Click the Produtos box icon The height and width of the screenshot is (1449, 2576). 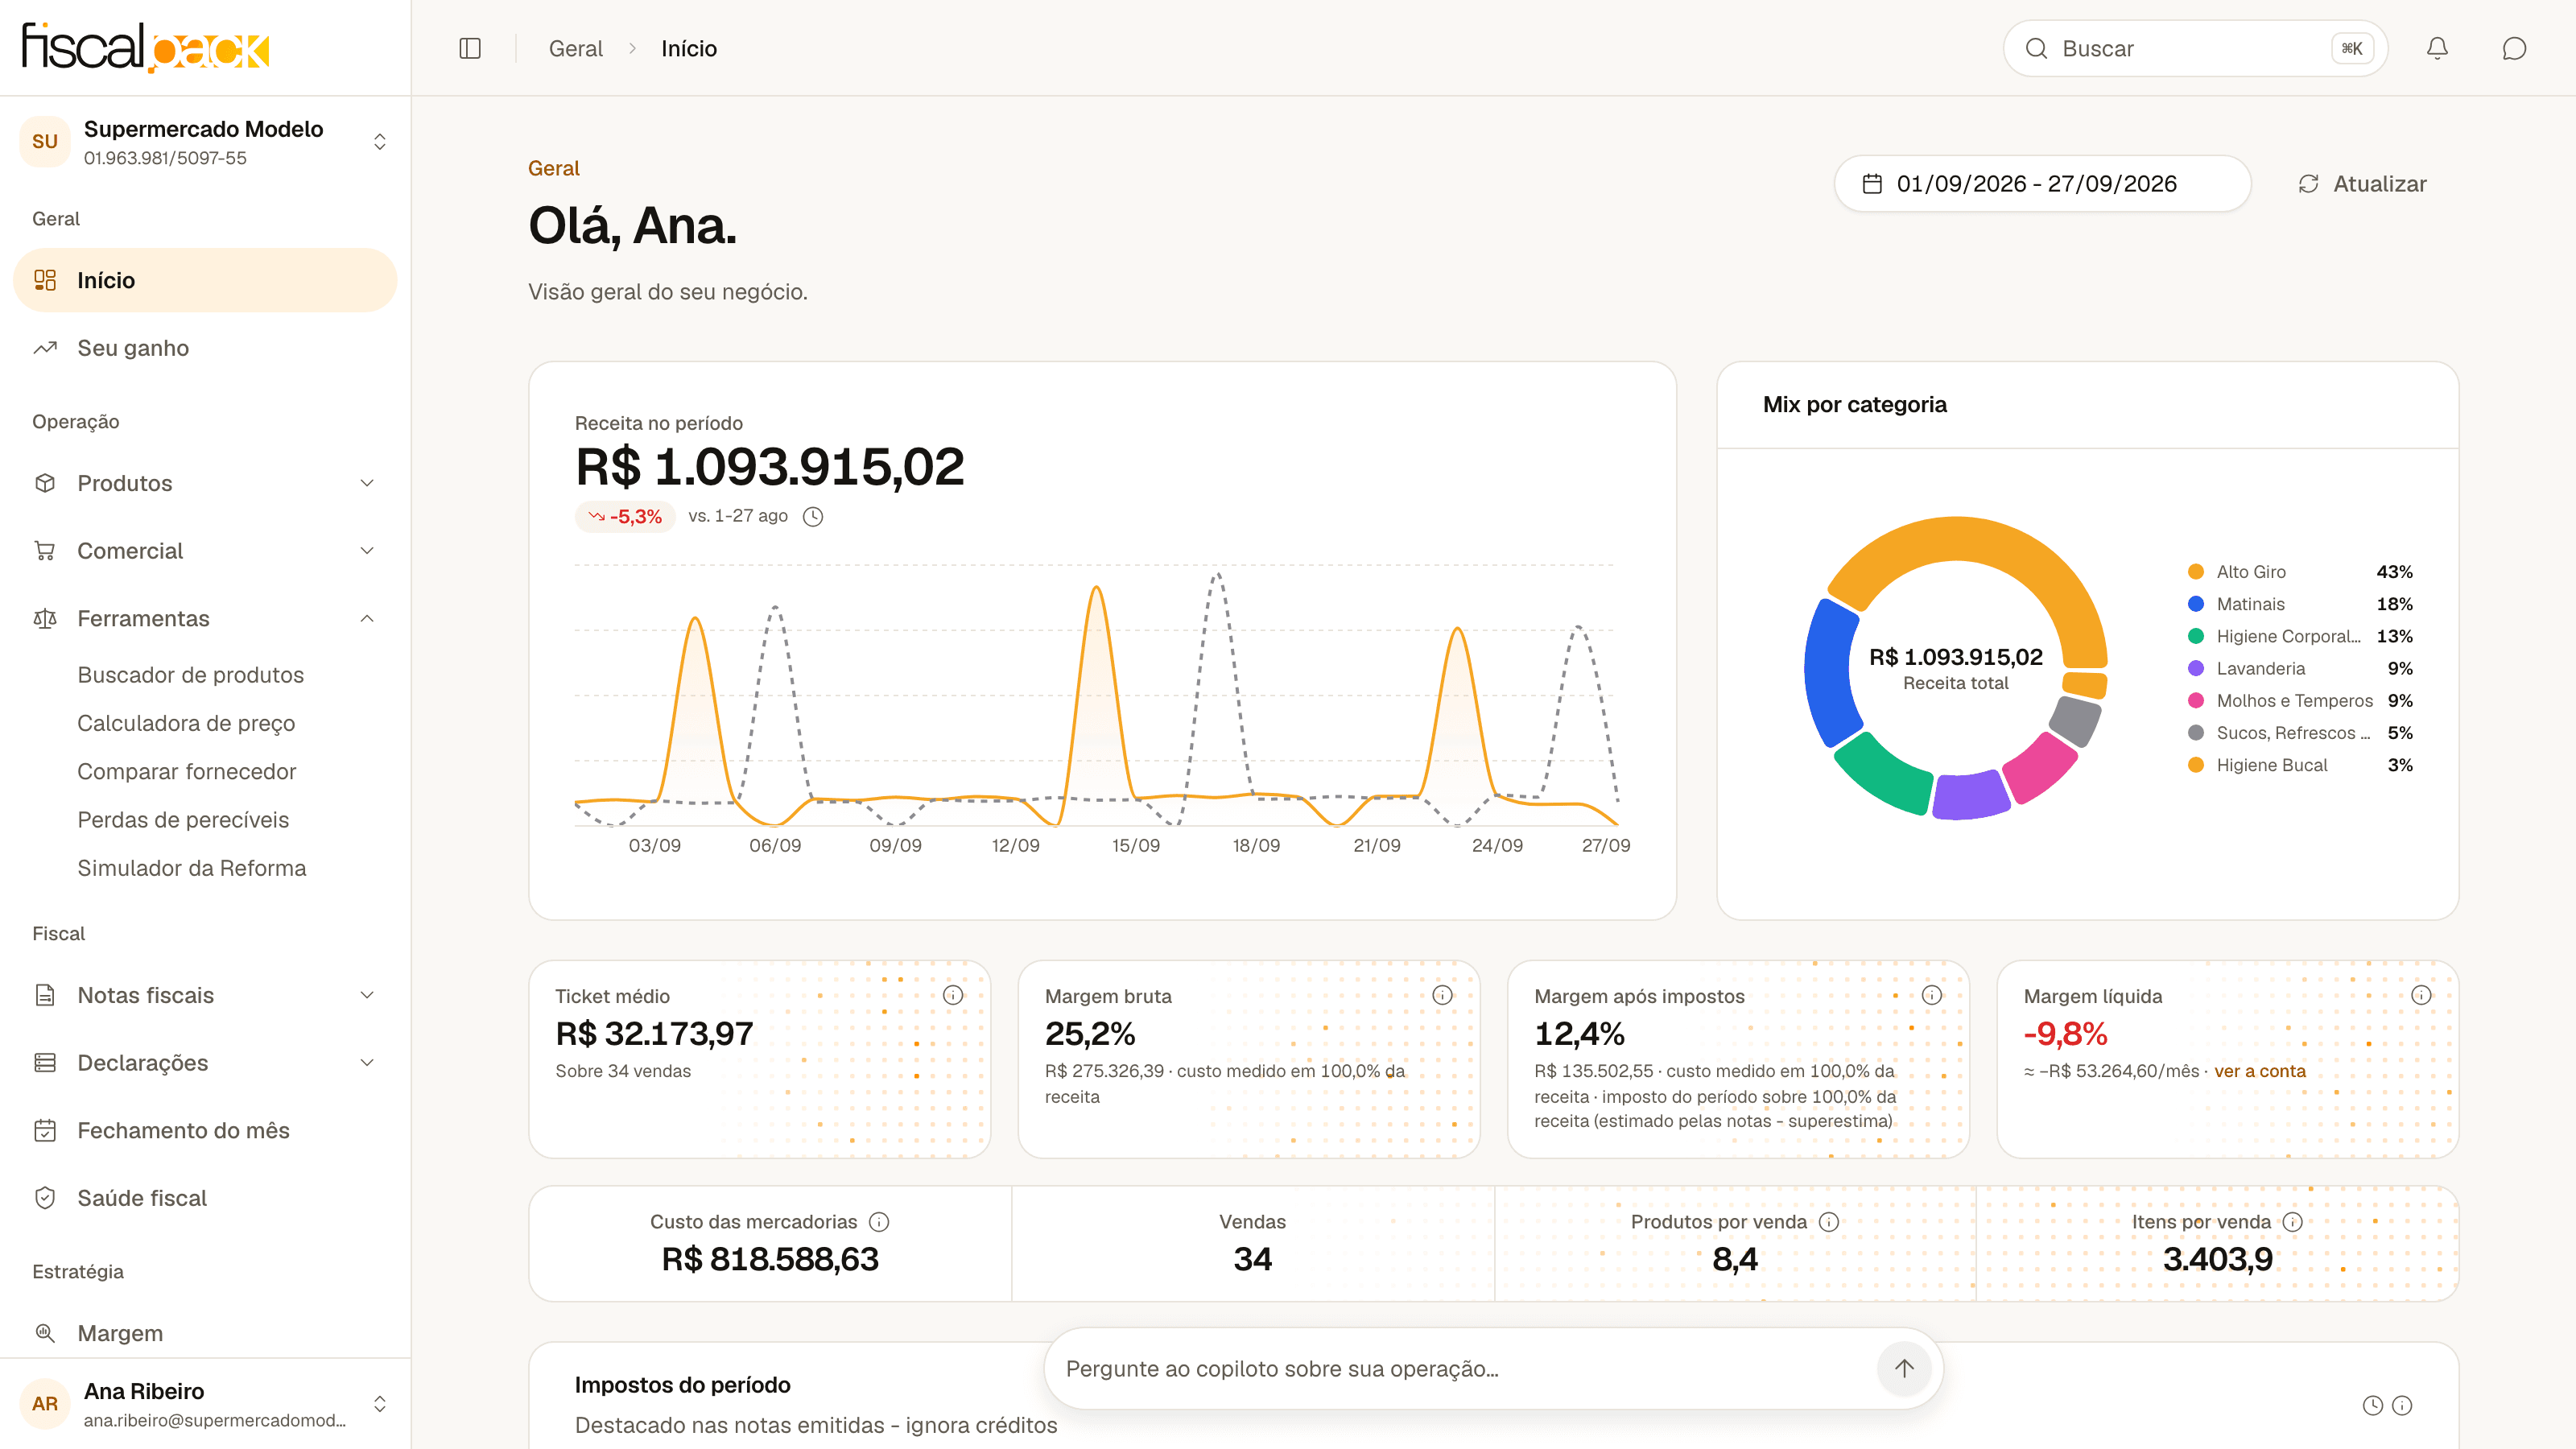(x=45, y=483)
